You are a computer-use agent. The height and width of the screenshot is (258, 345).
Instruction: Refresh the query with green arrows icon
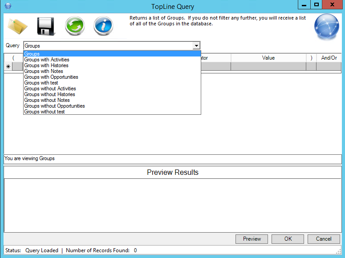(x=75, y=26)
